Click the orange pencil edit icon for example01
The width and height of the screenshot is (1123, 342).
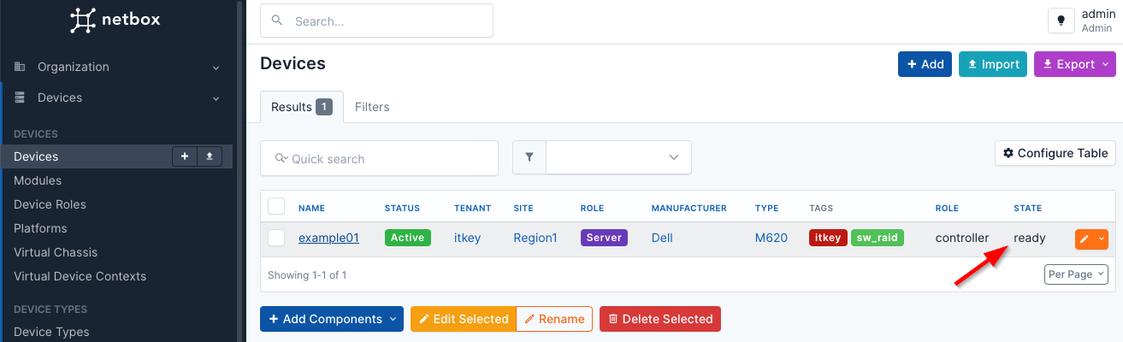(x=1085, y=239)
